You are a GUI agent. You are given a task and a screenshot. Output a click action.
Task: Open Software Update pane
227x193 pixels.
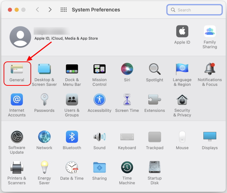coord(17,143)
